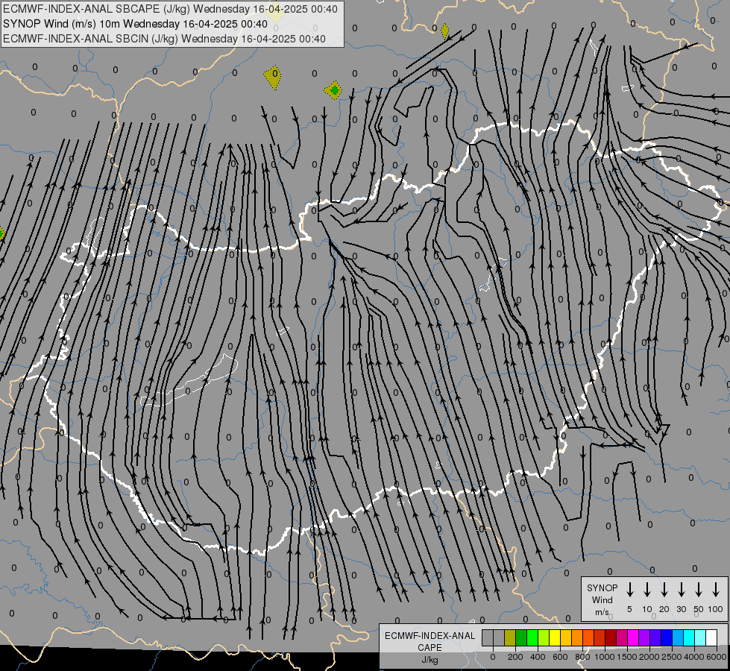Select the olive CAPE swatch before 200
This screenshot has height=671, width=730.
(x=510, y=637)
